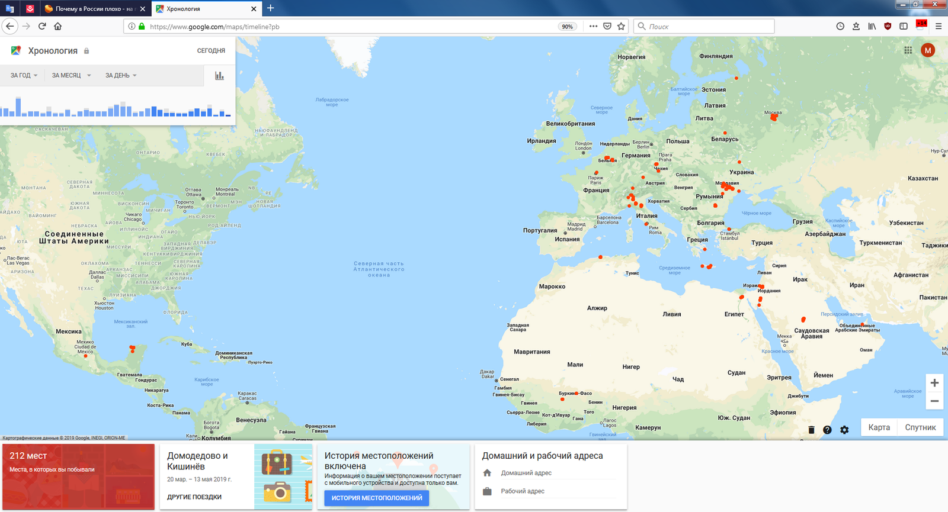
Task: Switch map to Карта view
Action: [x=879, y=427]
